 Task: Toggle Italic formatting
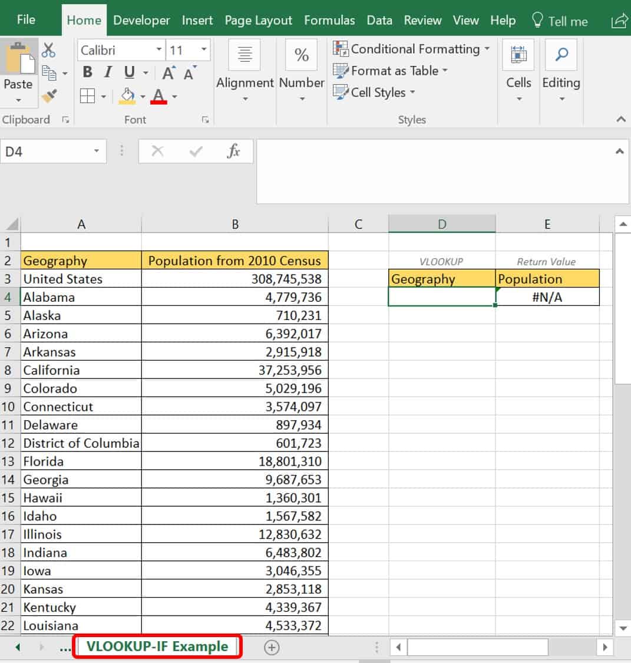pyautogui.click(x=108, y=72)
